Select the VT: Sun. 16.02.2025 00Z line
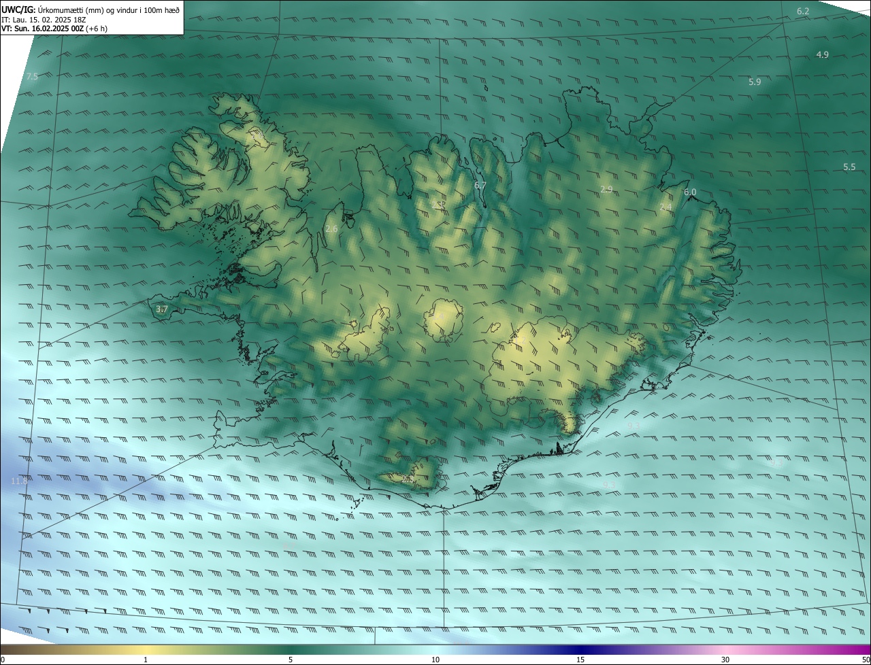 pyautogui.click(x=54, y=29)
